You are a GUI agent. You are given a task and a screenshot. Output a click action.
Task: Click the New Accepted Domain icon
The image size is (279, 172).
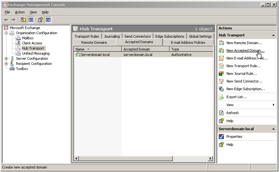(221, 50)
